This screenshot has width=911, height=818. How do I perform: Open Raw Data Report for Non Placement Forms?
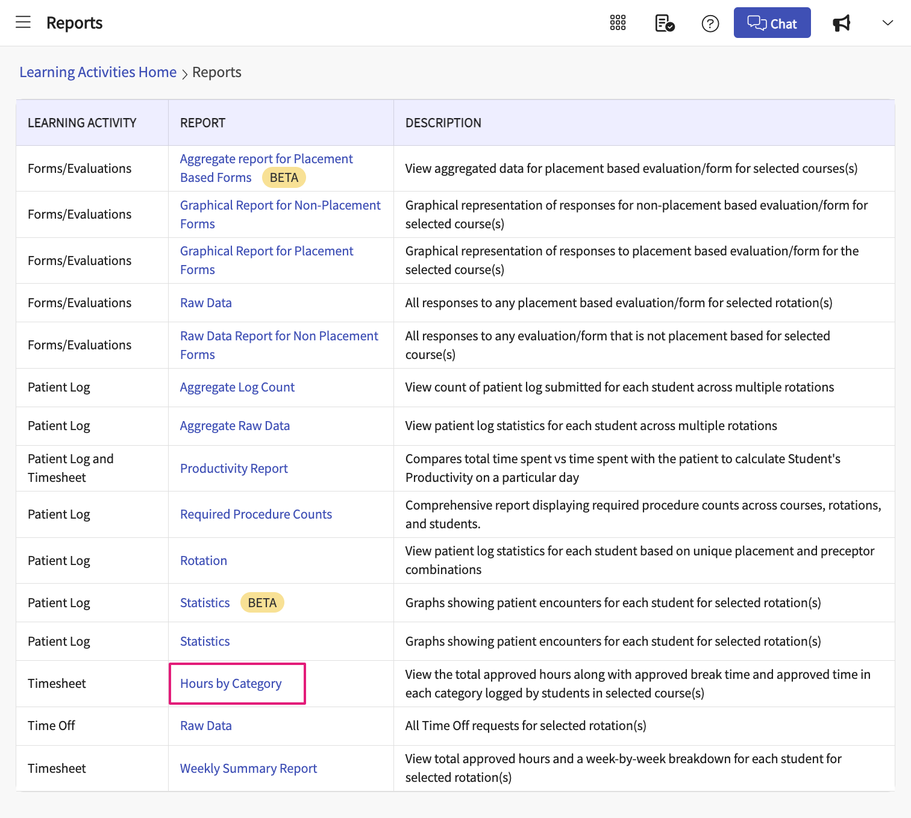pos(279,345)
